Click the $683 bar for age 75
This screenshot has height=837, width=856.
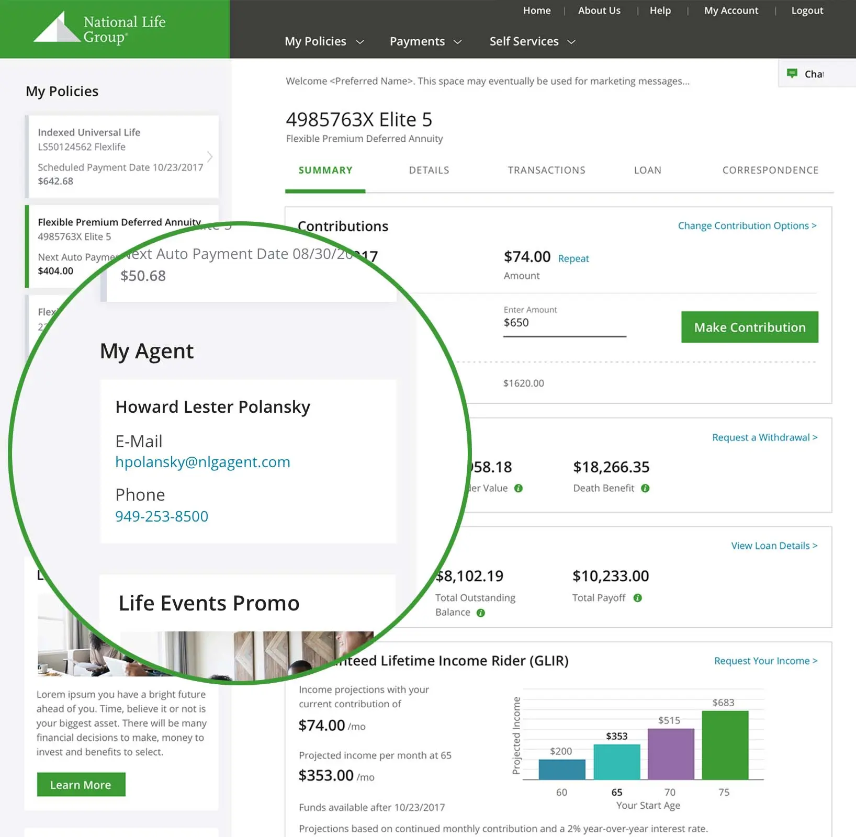(725, 745)
